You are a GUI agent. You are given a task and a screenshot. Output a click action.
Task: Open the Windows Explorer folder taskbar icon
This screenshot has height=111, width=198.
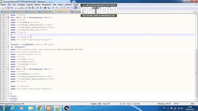point(31,108)
